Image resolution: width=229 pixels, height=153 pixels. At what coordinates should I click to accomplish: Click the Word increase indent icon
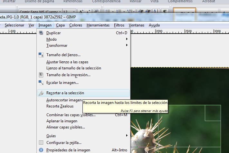tap(148, 11)
